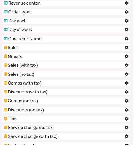This screenshot has width=134, height=147.
Task: Click gear icon next to Guests
Action: pos(127,56)
